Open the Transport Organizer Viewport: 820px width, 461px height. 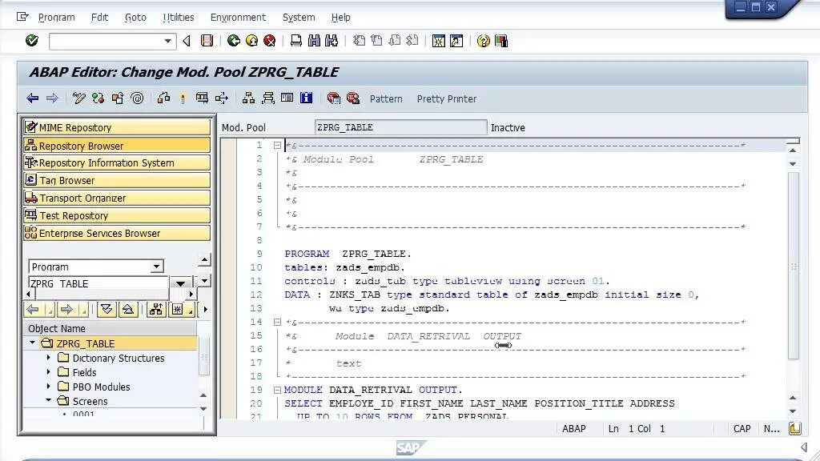[x=117, y=198]
